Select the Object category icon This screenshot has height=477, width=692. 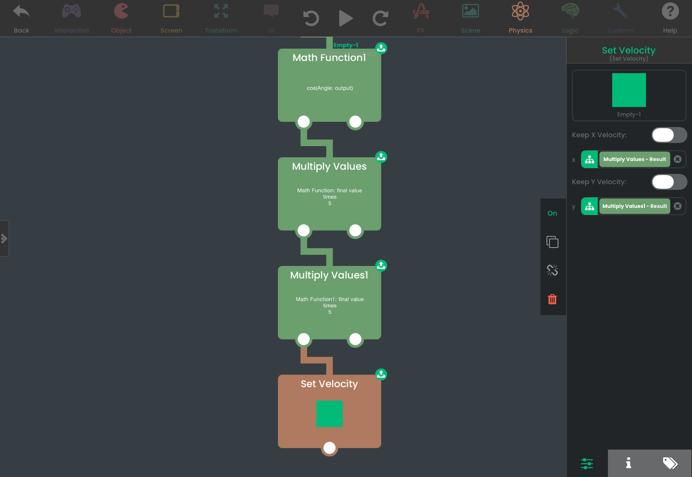click(121, 18)
